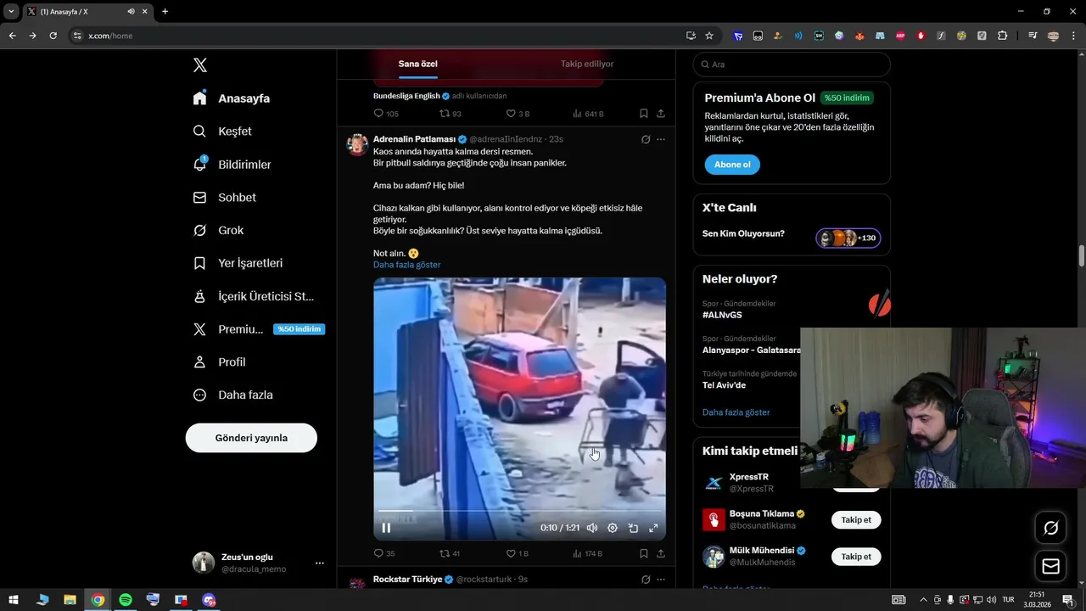
Task: Open İçerik Üreticisi Stüdyosu item
Action: click(254, 296)
